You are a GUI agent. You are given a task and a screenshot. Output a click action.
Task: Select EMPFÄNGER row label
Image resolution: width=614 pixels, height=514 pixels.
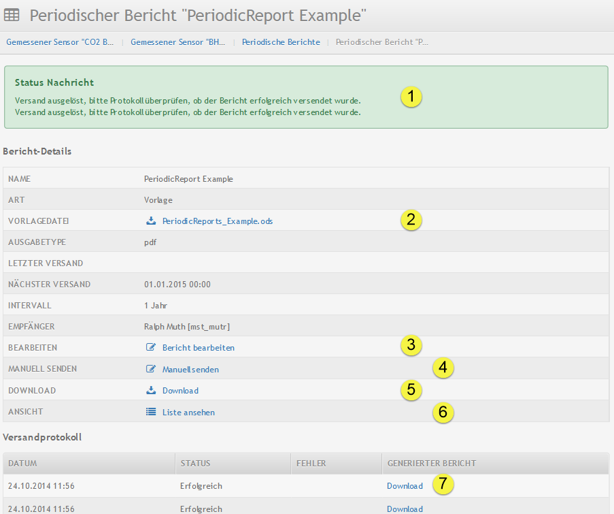[x=31, y=327]
